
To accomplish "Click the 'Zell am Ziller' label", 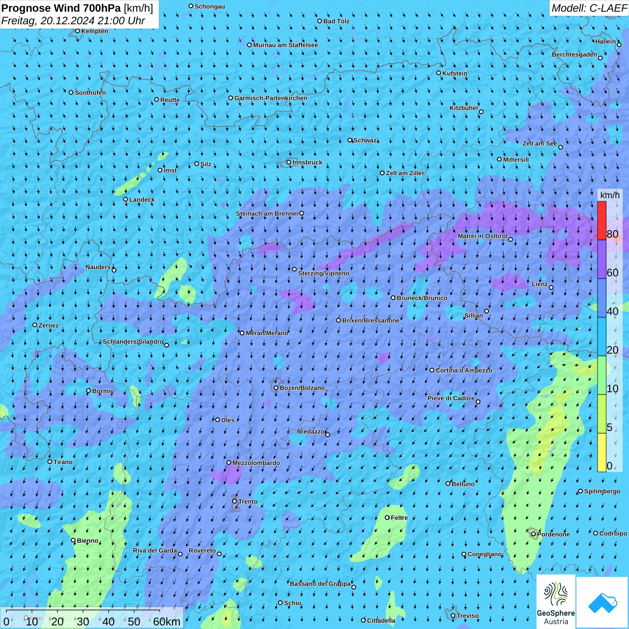I will click(x=405, y=173).
